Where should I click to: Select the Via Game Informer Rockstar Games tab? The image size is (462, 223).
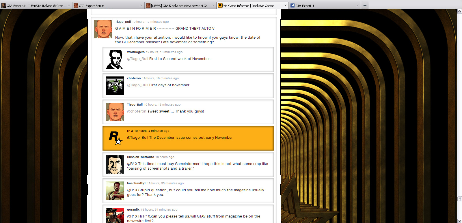pos(253,5)
